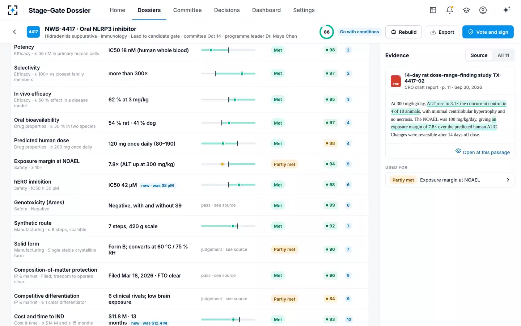This screenshot has height=326, width=521.
Task: Go to the Dashboard tab
Action: pyautogui.click(x=266, y=10)
